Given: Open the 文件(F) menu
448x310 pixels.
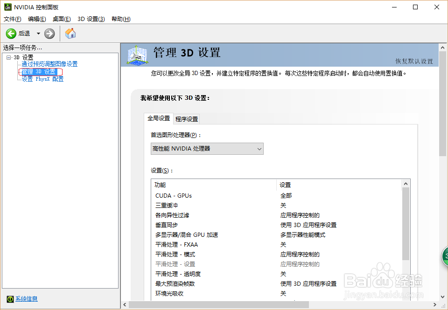Looking at the screenshot, I should 12,19.
